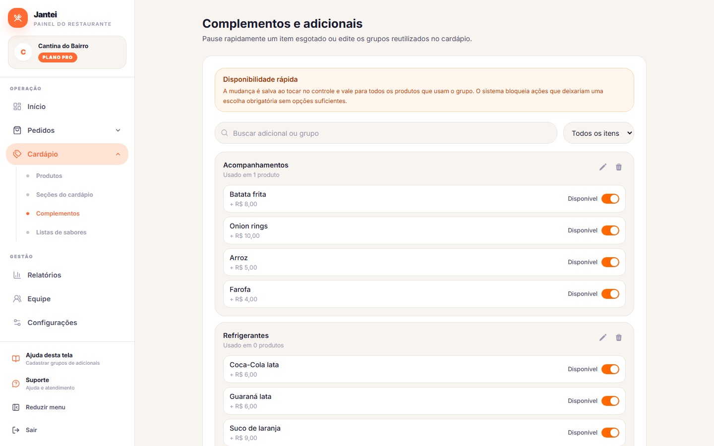Screen dimensions: 714x446
Task: Turn off Guaraná lata availability
Action: [610, 401]
